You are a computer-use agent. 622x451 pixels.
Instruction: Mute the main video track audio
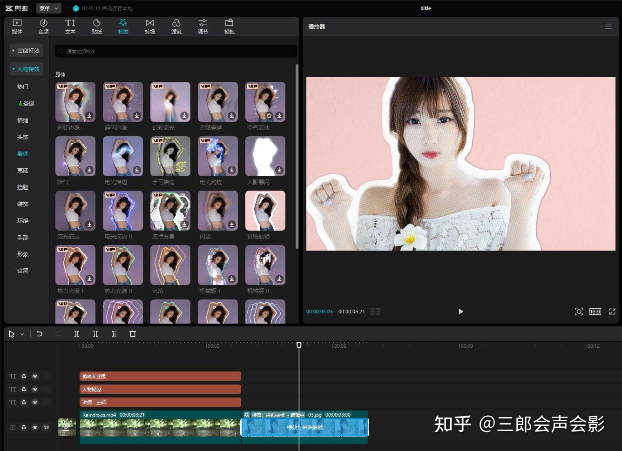46,427
